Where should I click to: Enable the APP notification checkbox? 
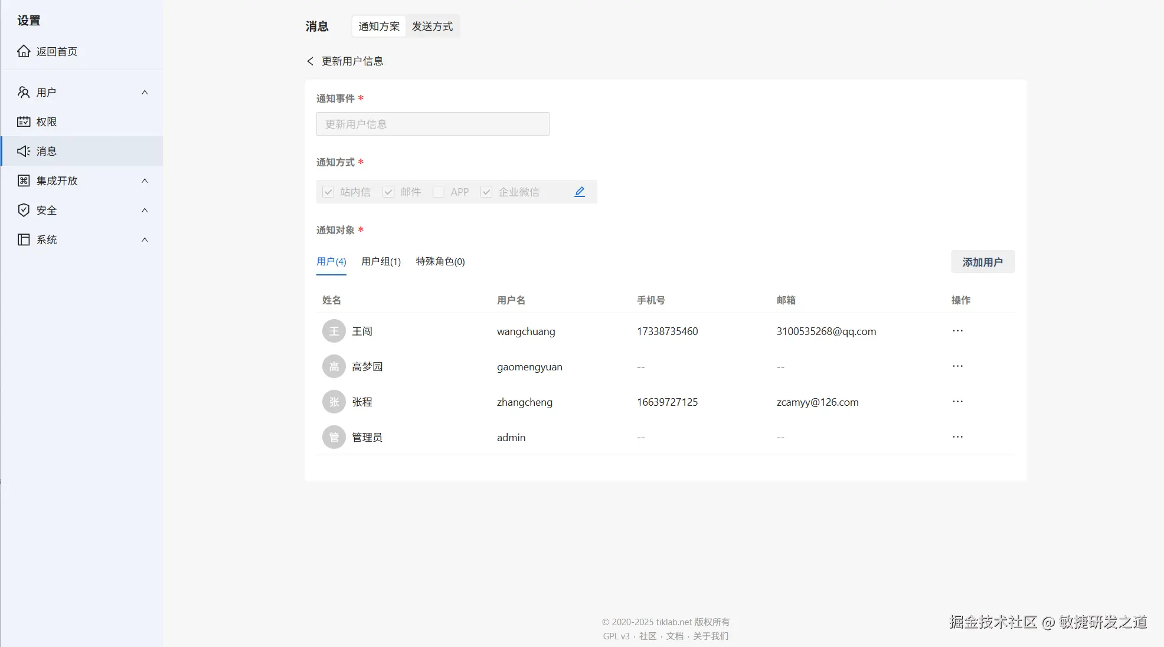click(x=439, y=192)
